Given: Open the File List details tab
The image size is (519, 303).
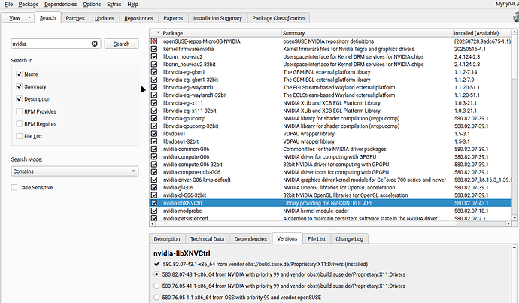Looking at the screenshot, I should (316, 238).
